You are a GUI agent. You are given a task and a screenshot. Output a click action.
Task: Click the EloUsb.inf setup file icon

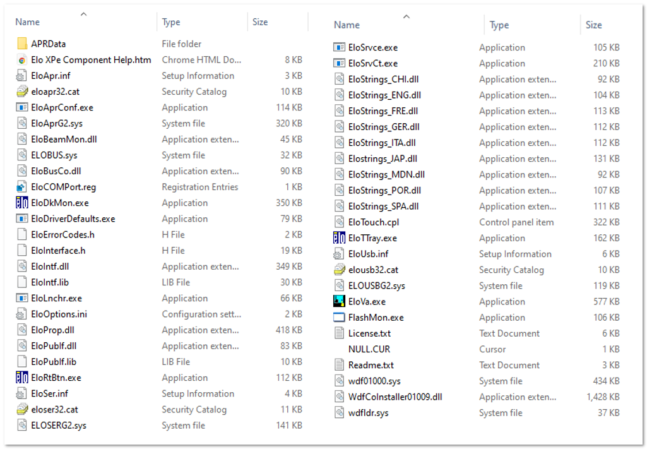pyautogui.click(x=339, y=254)
